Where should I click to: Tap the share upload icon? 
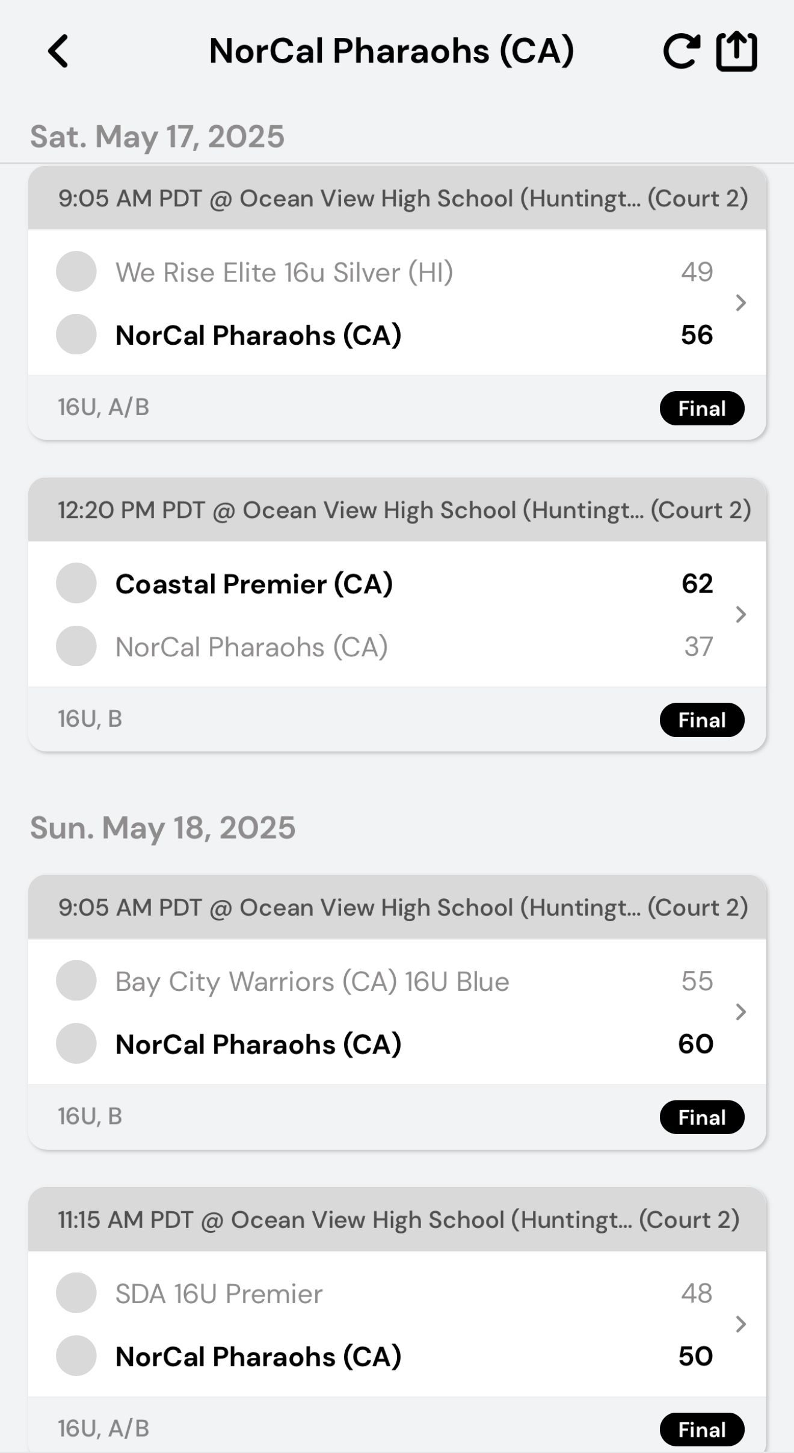736,51
